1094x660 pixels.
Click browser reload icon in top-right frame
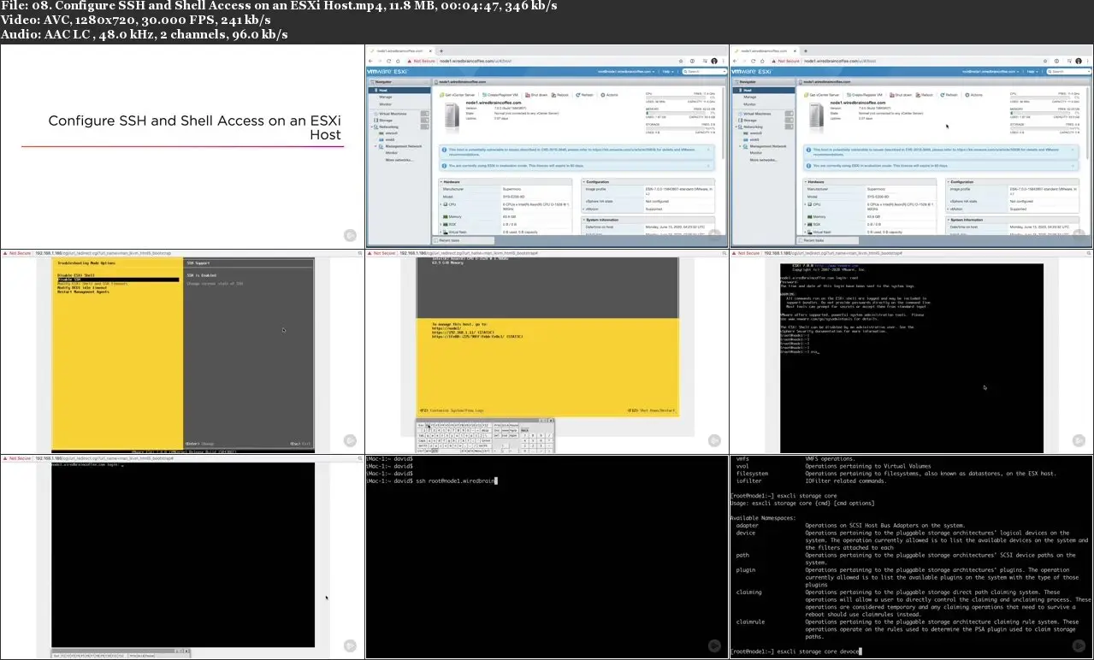tap(754, 61)
